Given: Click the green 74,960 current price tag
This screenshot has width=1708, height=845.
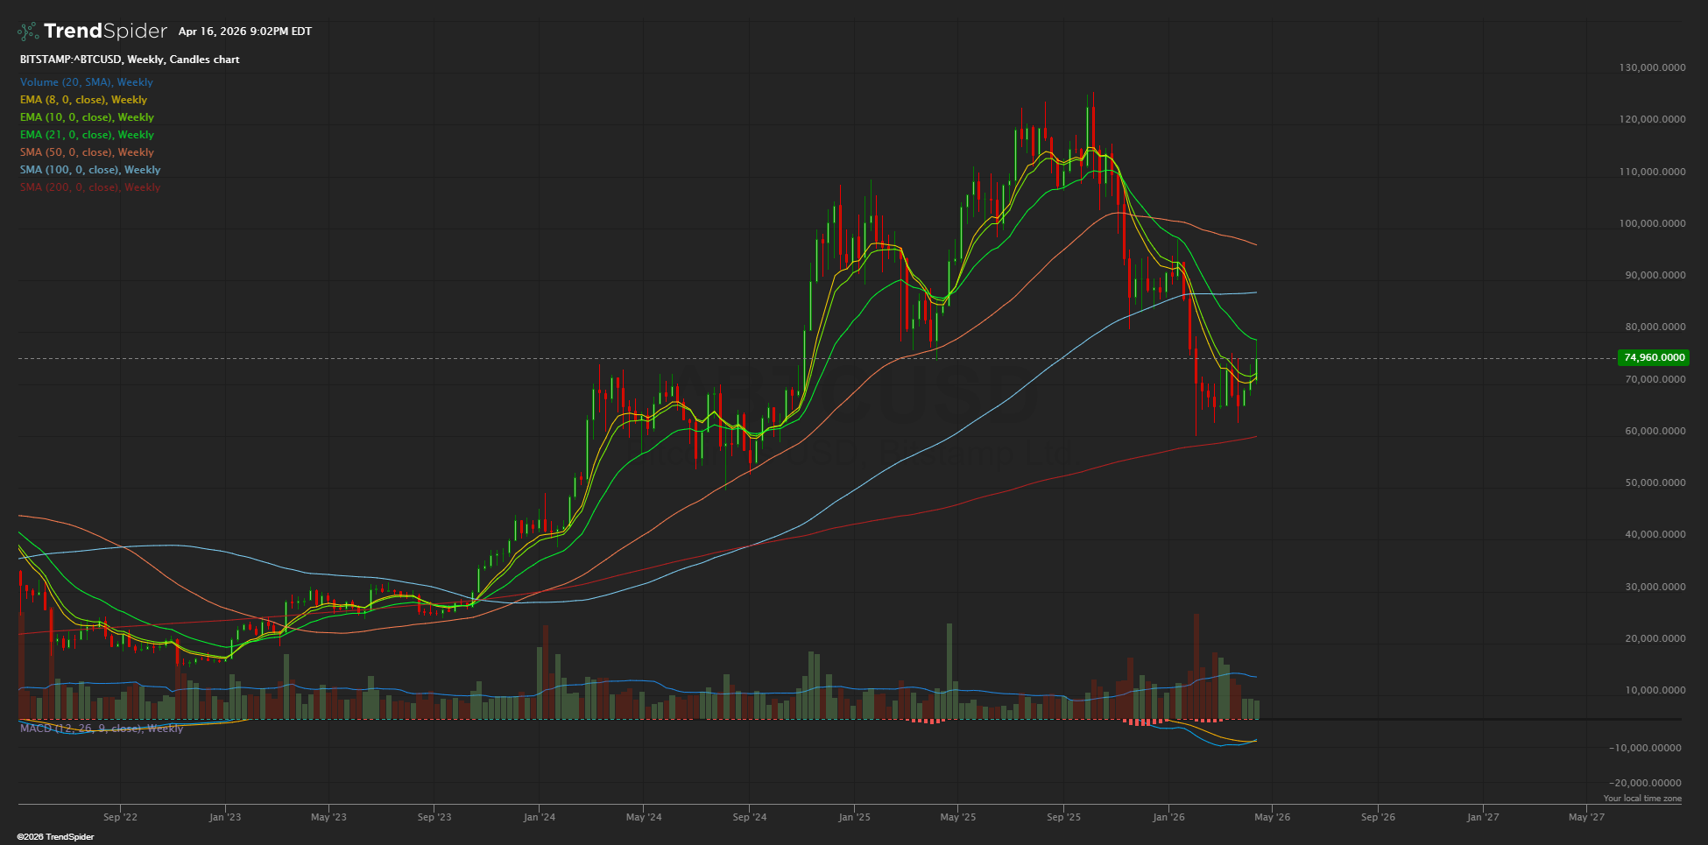Looking at the screenshot, I should coord(1653,357).
